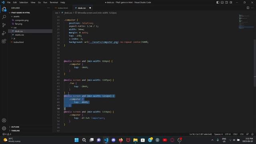256x144 pixels.
Task: Click the css breadcrumb segment
Action: [x=56, y=13]
